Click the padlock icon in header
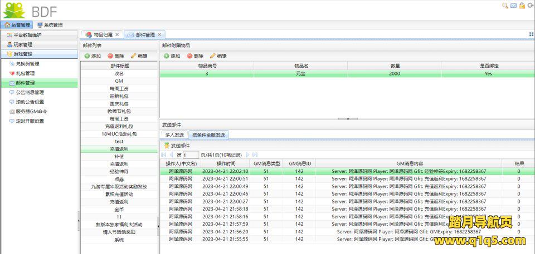Viewport: 535px width, 254px height. (x=522, y=6)
